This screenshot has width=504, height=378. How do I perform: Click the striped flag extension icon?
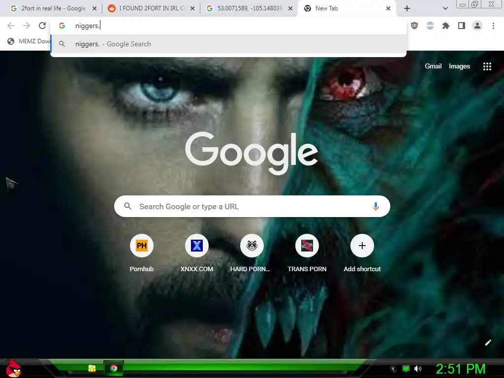click(430, 26)
